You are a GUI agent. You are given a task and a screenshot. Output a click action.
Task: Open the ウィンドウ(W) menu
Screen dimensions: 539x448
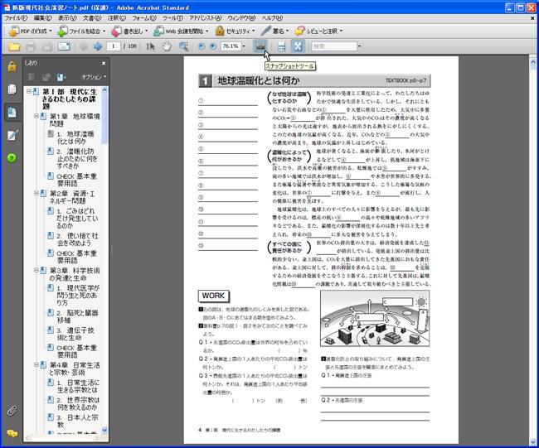click(x=241, y=18)
